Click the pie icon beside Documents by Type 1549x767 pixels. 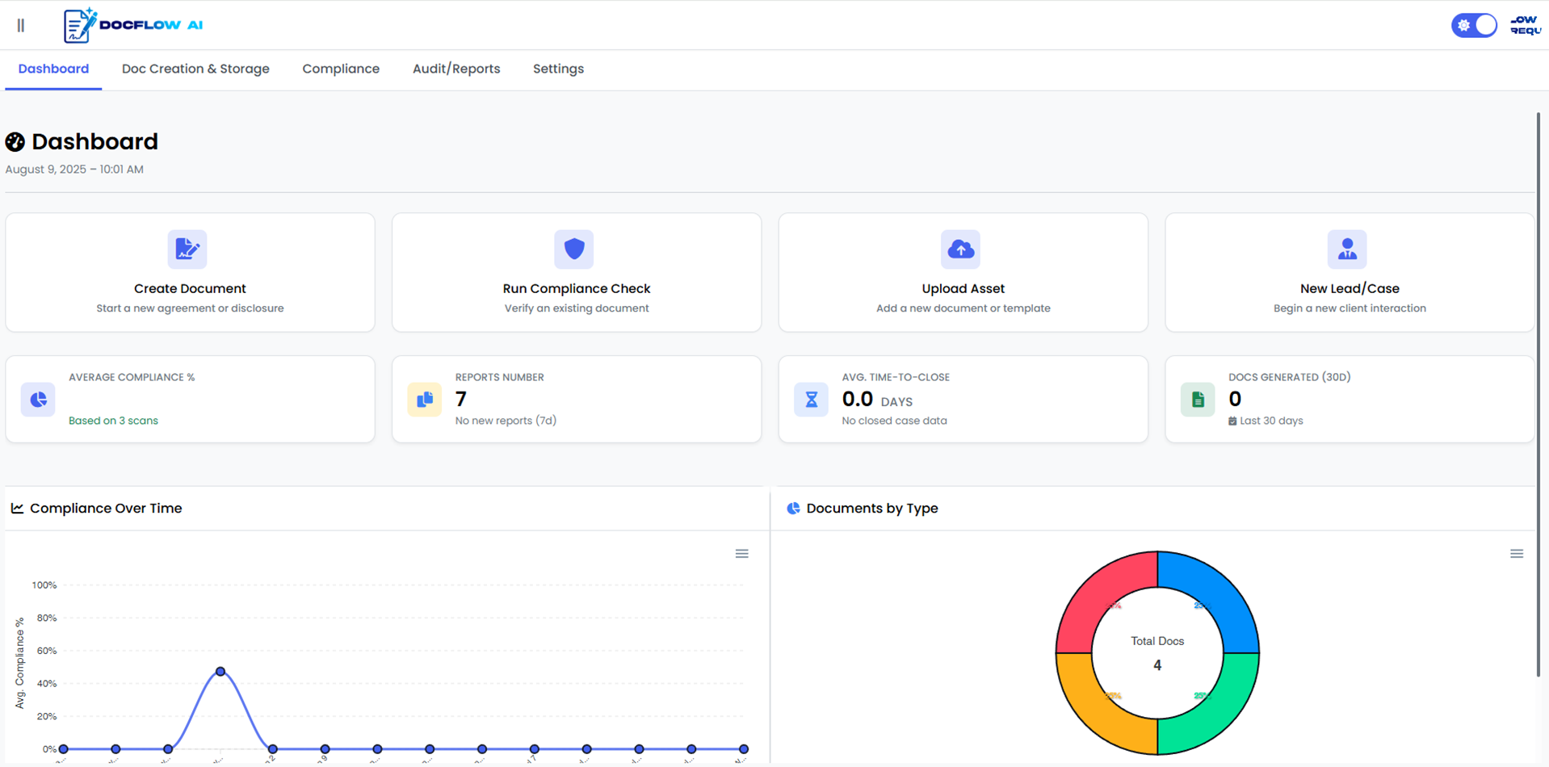pos(793,509)
